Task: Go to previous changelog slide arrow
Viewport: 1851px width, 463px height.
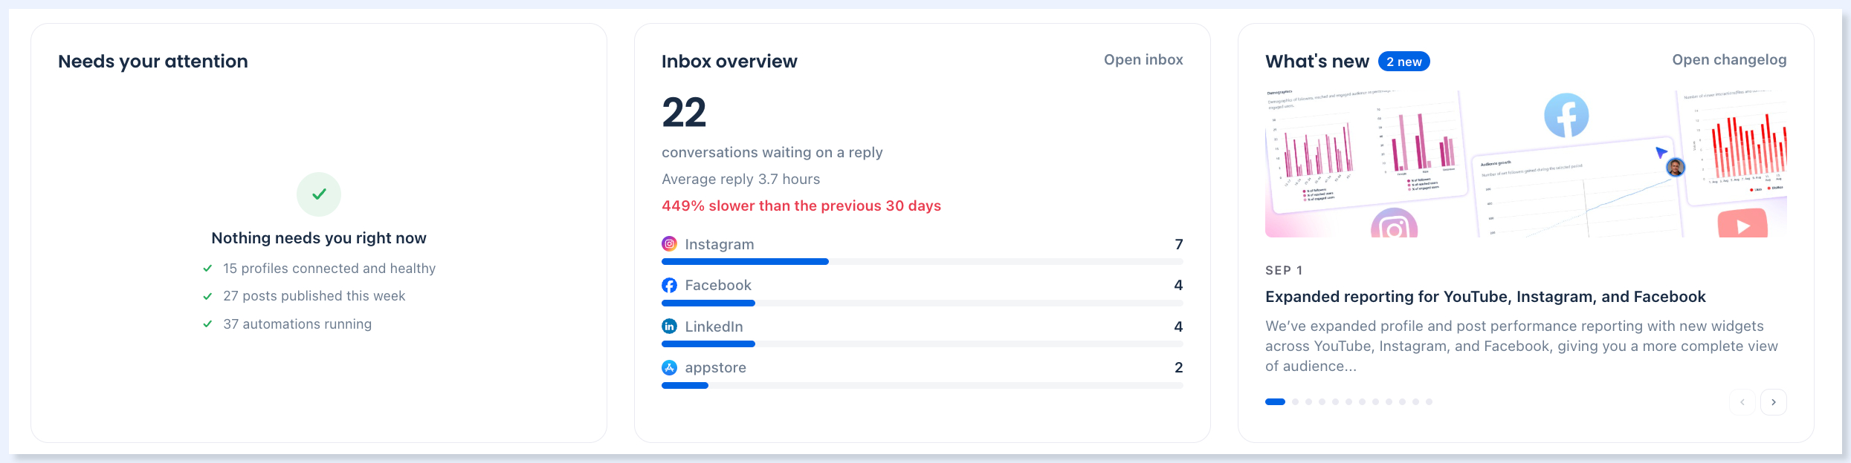Action: (1742, 402)
